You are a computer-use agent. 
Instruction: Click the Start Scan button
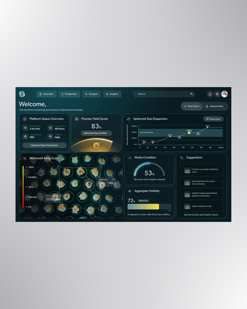click(x=192, y=106)
